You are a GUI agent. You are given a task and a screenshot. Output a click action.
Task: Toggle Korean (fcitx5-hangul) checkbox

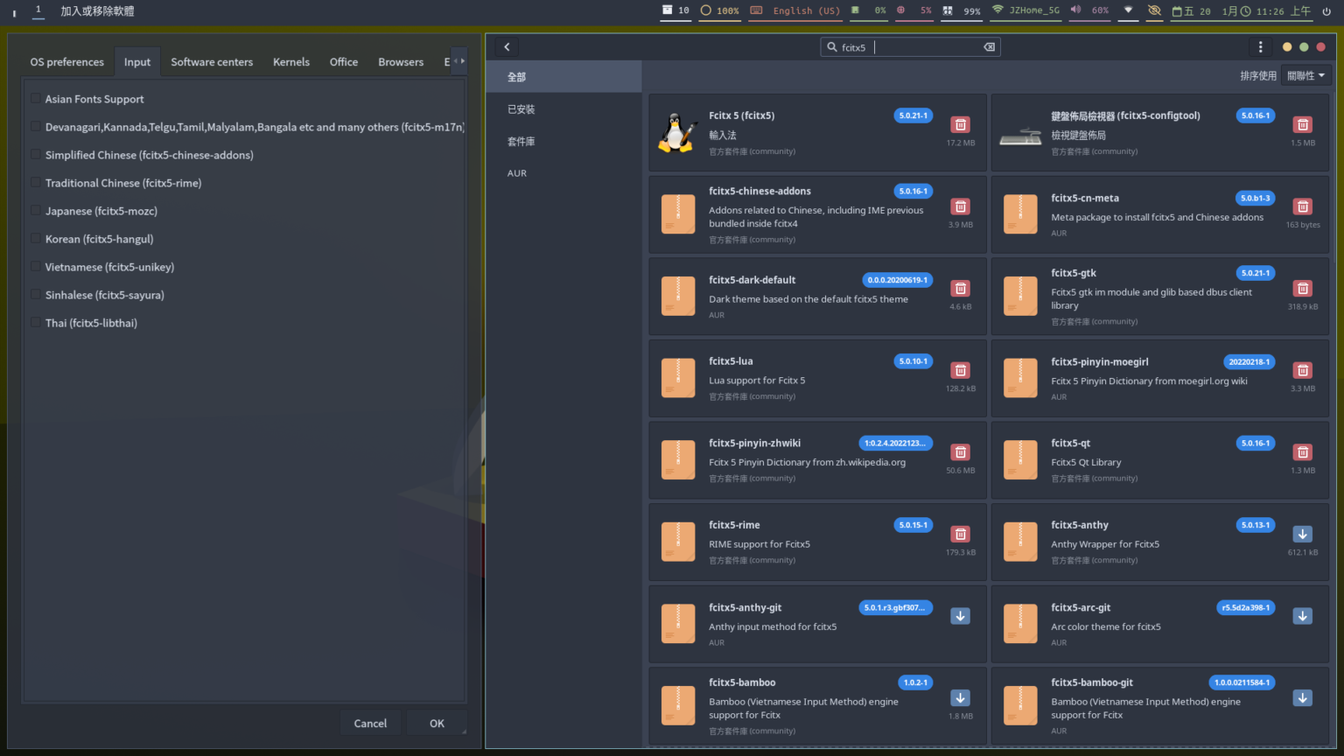[36, 239]
